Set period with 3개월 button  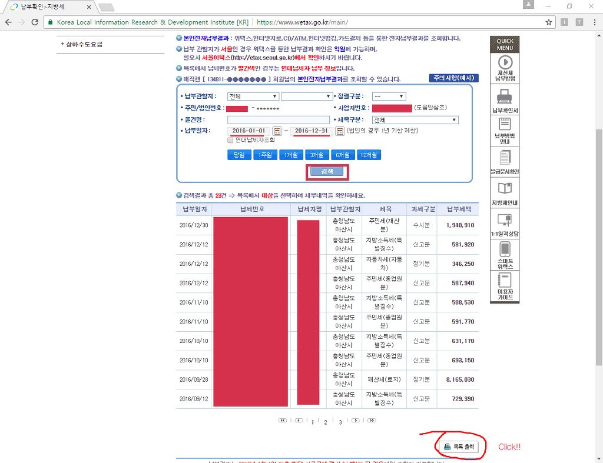tap(317, 155)
